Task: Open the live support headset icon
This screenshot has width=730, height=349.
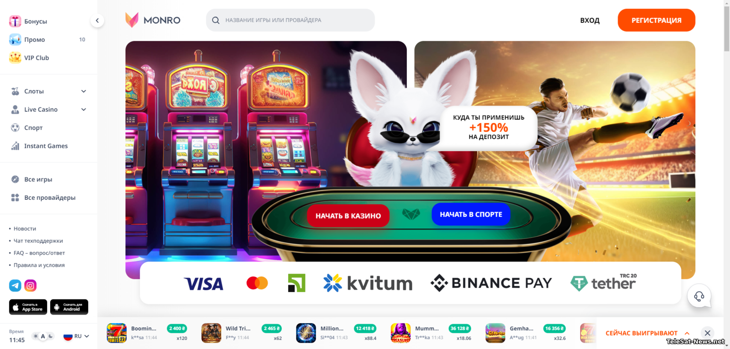Action: pyautogui.click(x=699, y=296)
